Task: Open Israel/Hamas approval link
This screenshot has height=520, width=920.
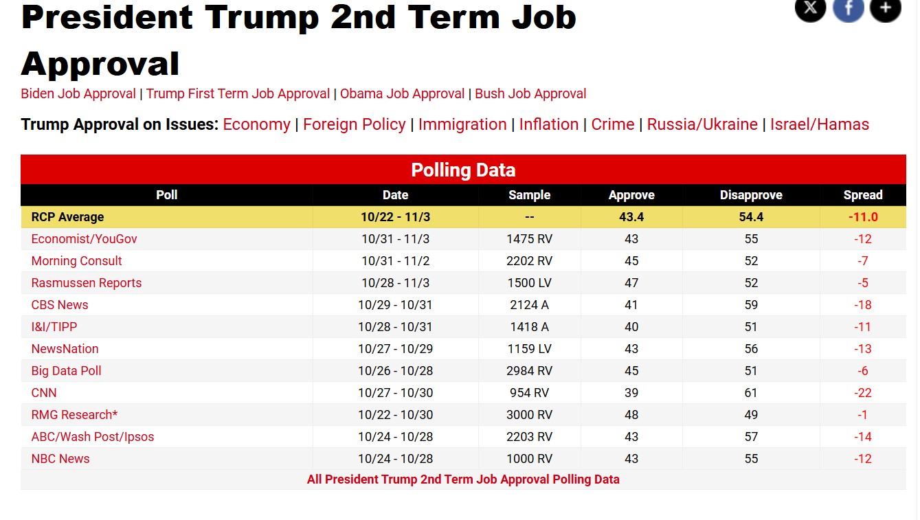Action: pos(819,124)
